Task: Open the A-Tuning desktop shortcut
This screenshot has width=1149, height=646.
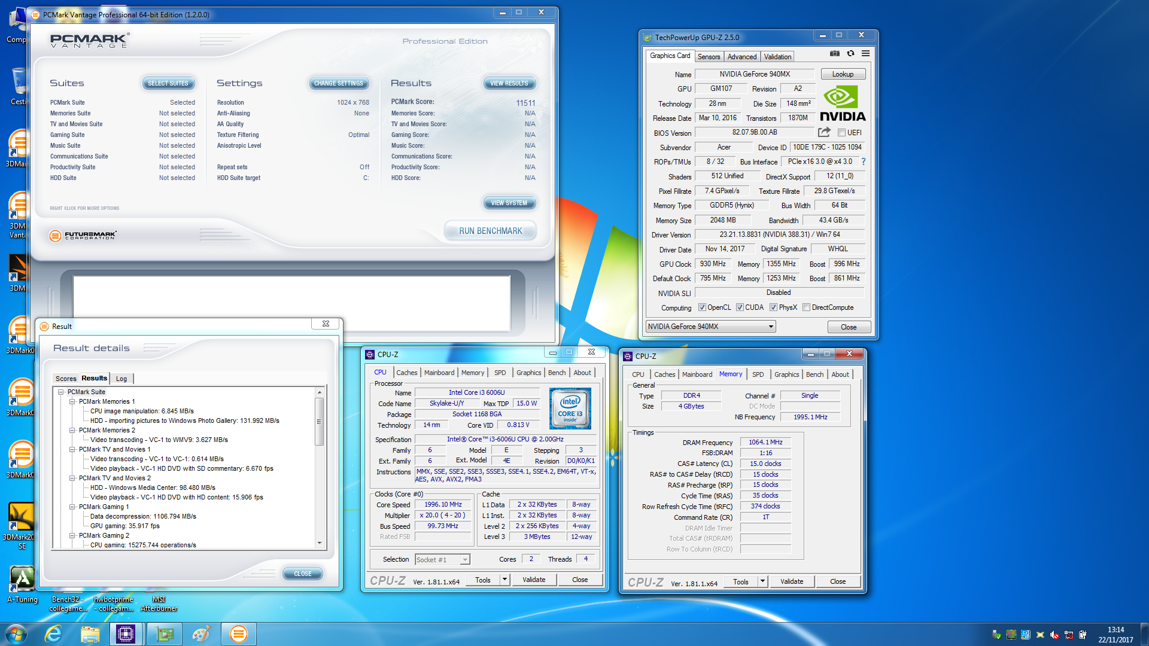Action: point(22,585)
